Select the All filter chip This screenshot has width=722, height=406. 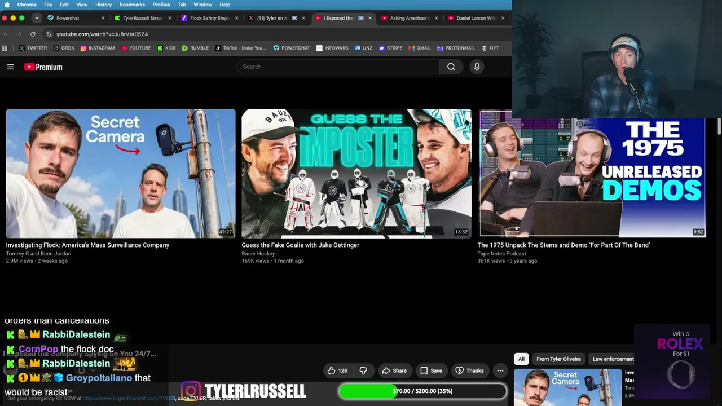pyautogui.click(x=521, y=359)
